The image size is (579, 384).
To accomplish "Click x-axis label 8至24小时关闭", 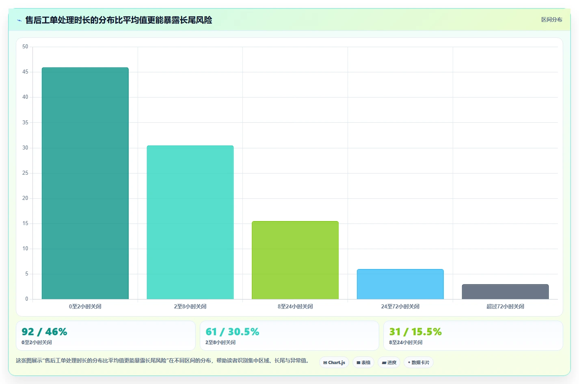I will click(x=295, y=306).
